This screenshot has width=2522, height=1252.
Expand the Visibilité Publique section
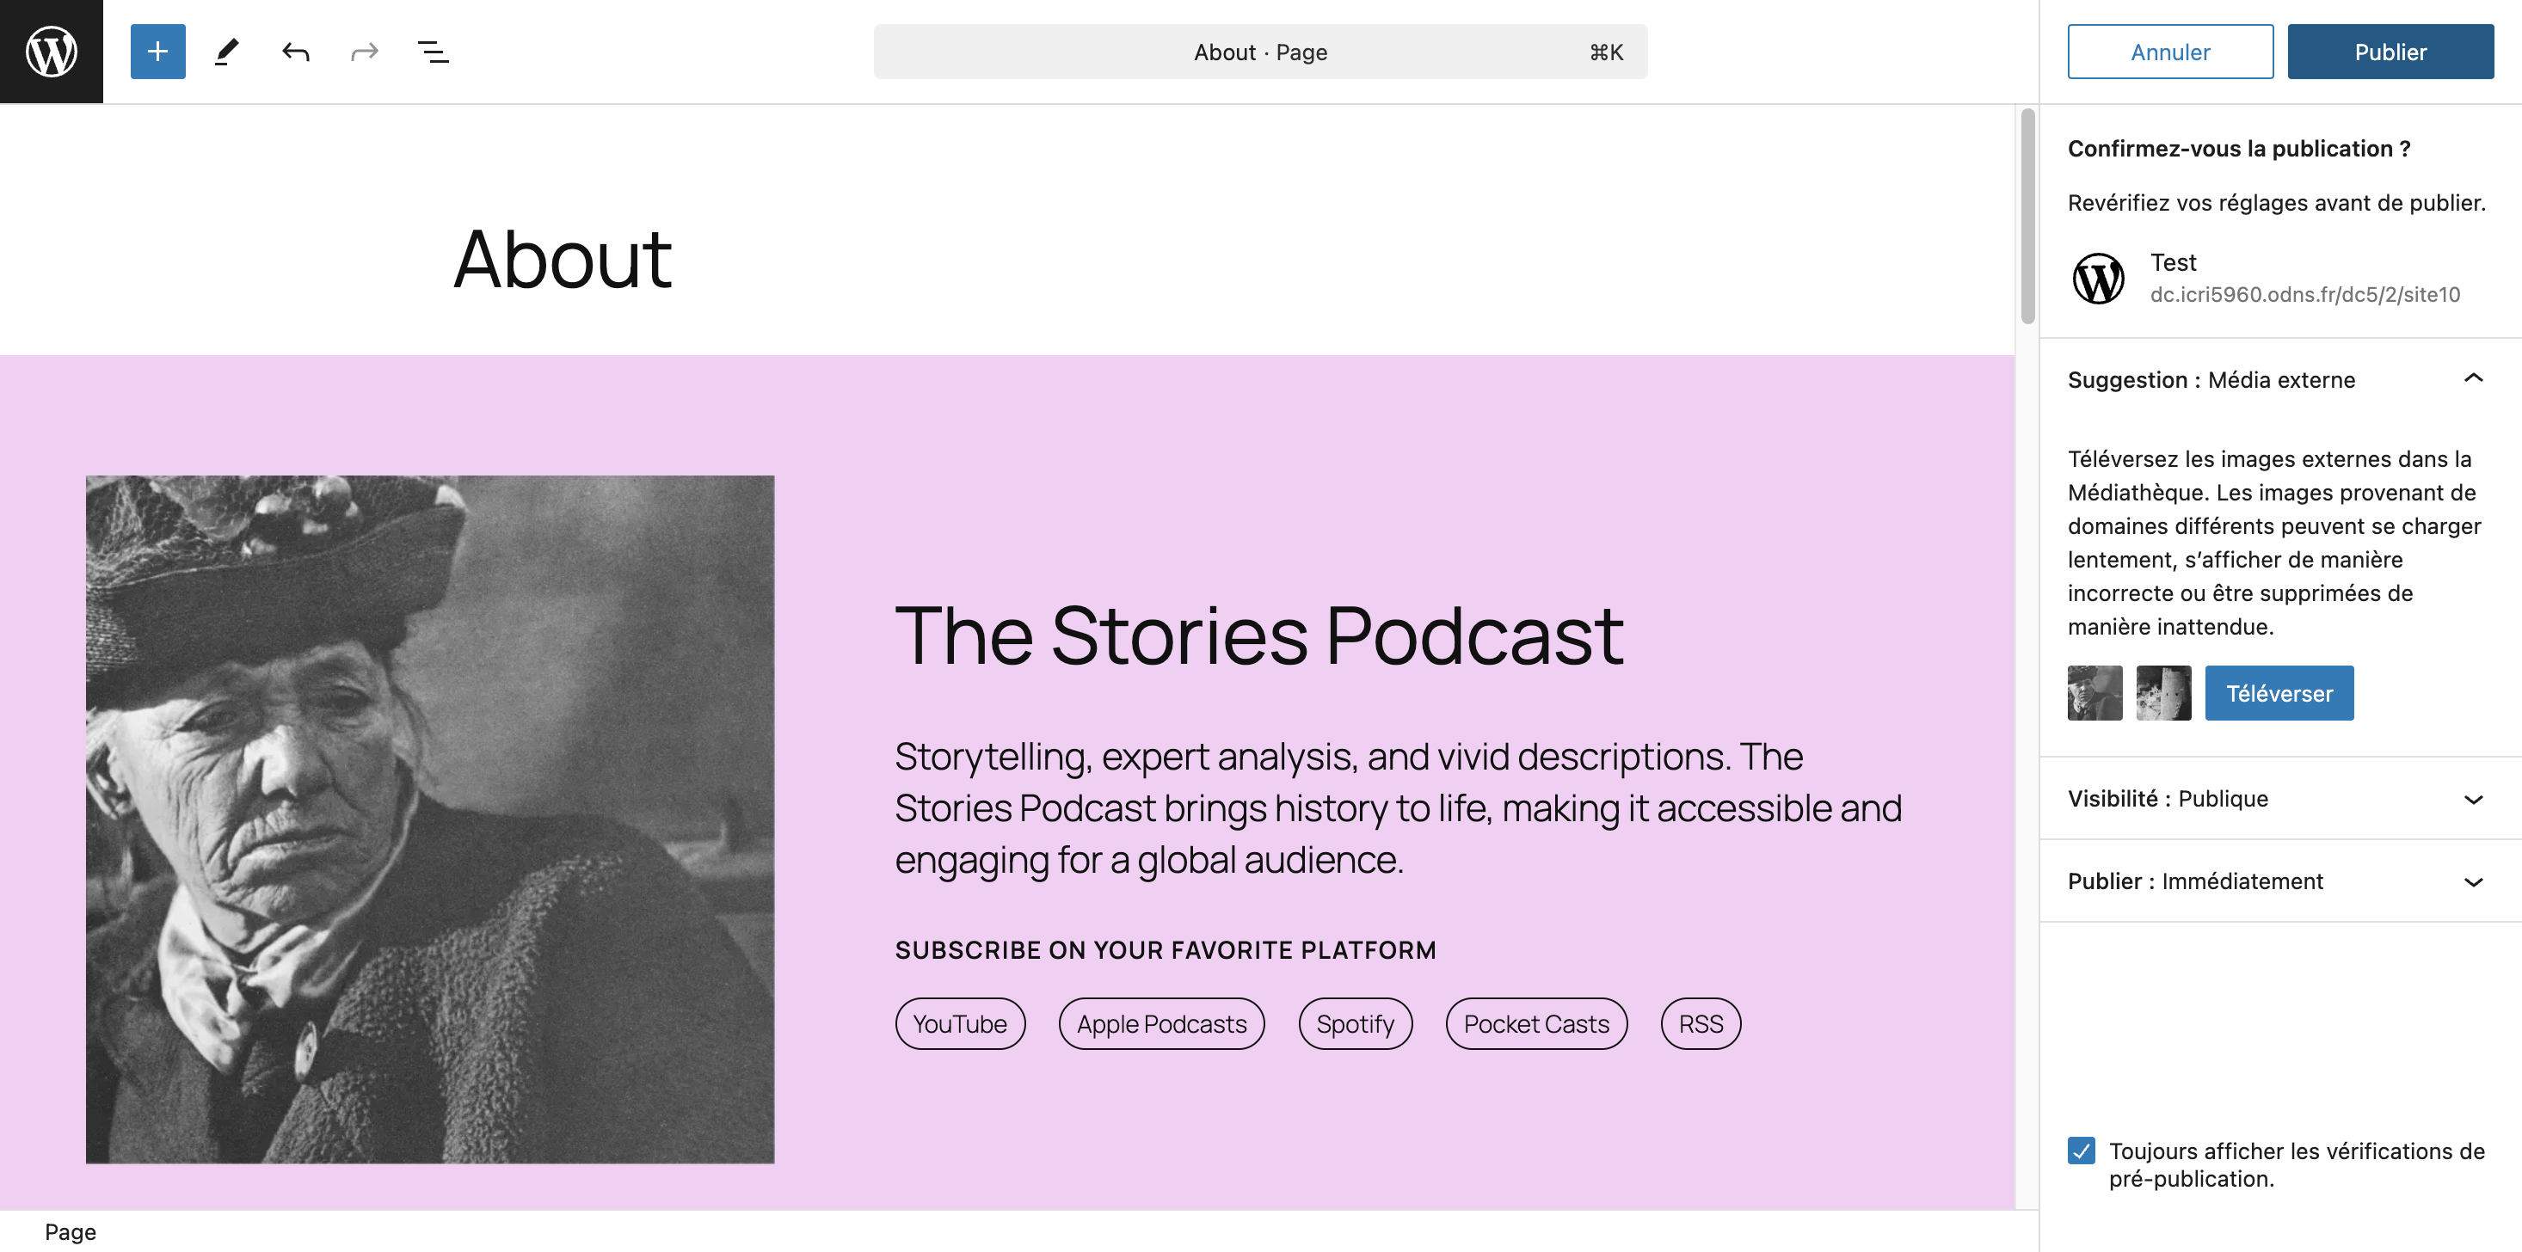click(2473, 799)
